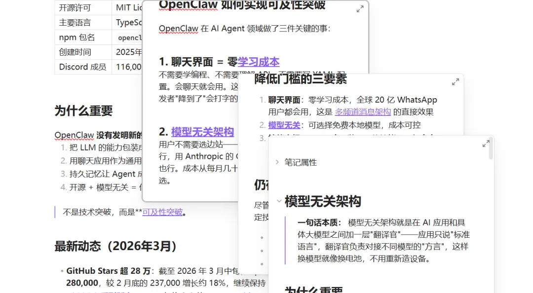Click the 为什么重要 heading in main note

coord(83,111)
